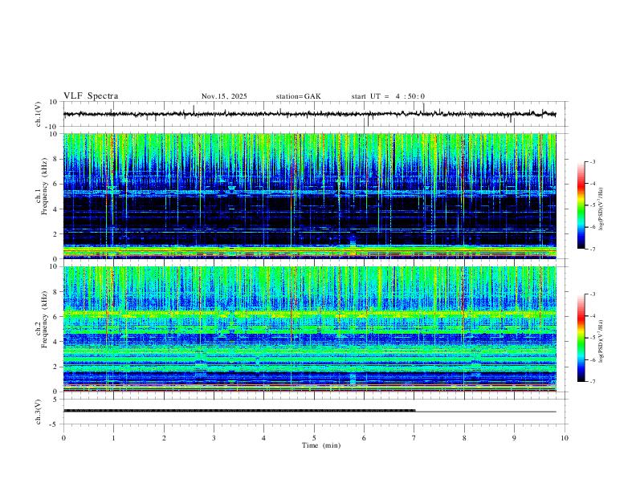Click the time axis end label "10"
Screen dimensions: 636x491
click(x=565, y=438)
